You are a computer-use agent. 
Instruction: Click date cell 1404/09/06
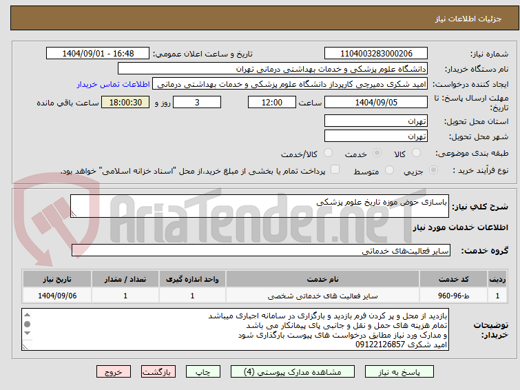(x=57, y=296)
